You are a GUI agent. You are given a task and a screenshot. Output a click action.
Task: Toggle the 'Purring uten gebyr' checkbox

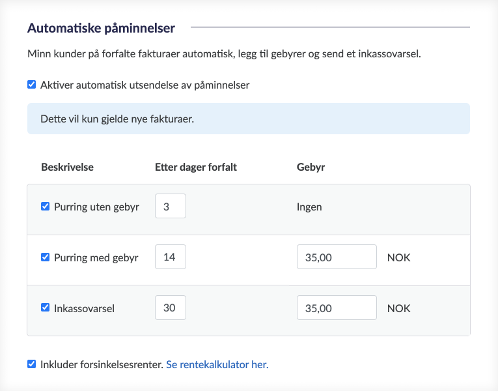46,207
